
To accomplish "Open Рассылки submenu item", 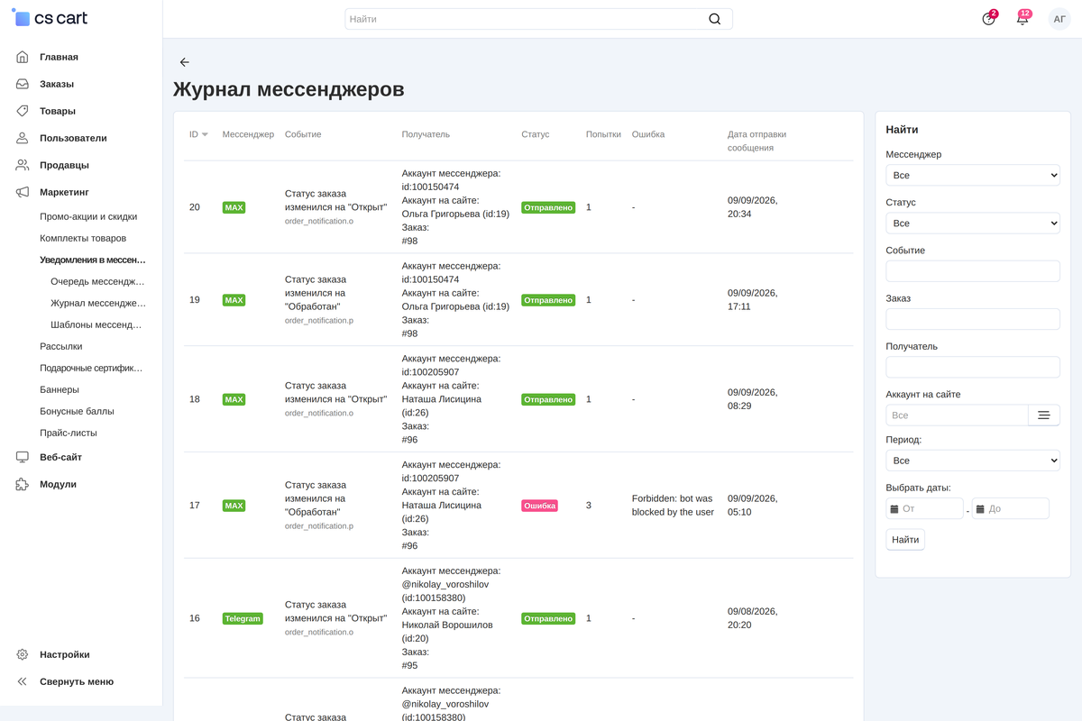I will (61, 346).
